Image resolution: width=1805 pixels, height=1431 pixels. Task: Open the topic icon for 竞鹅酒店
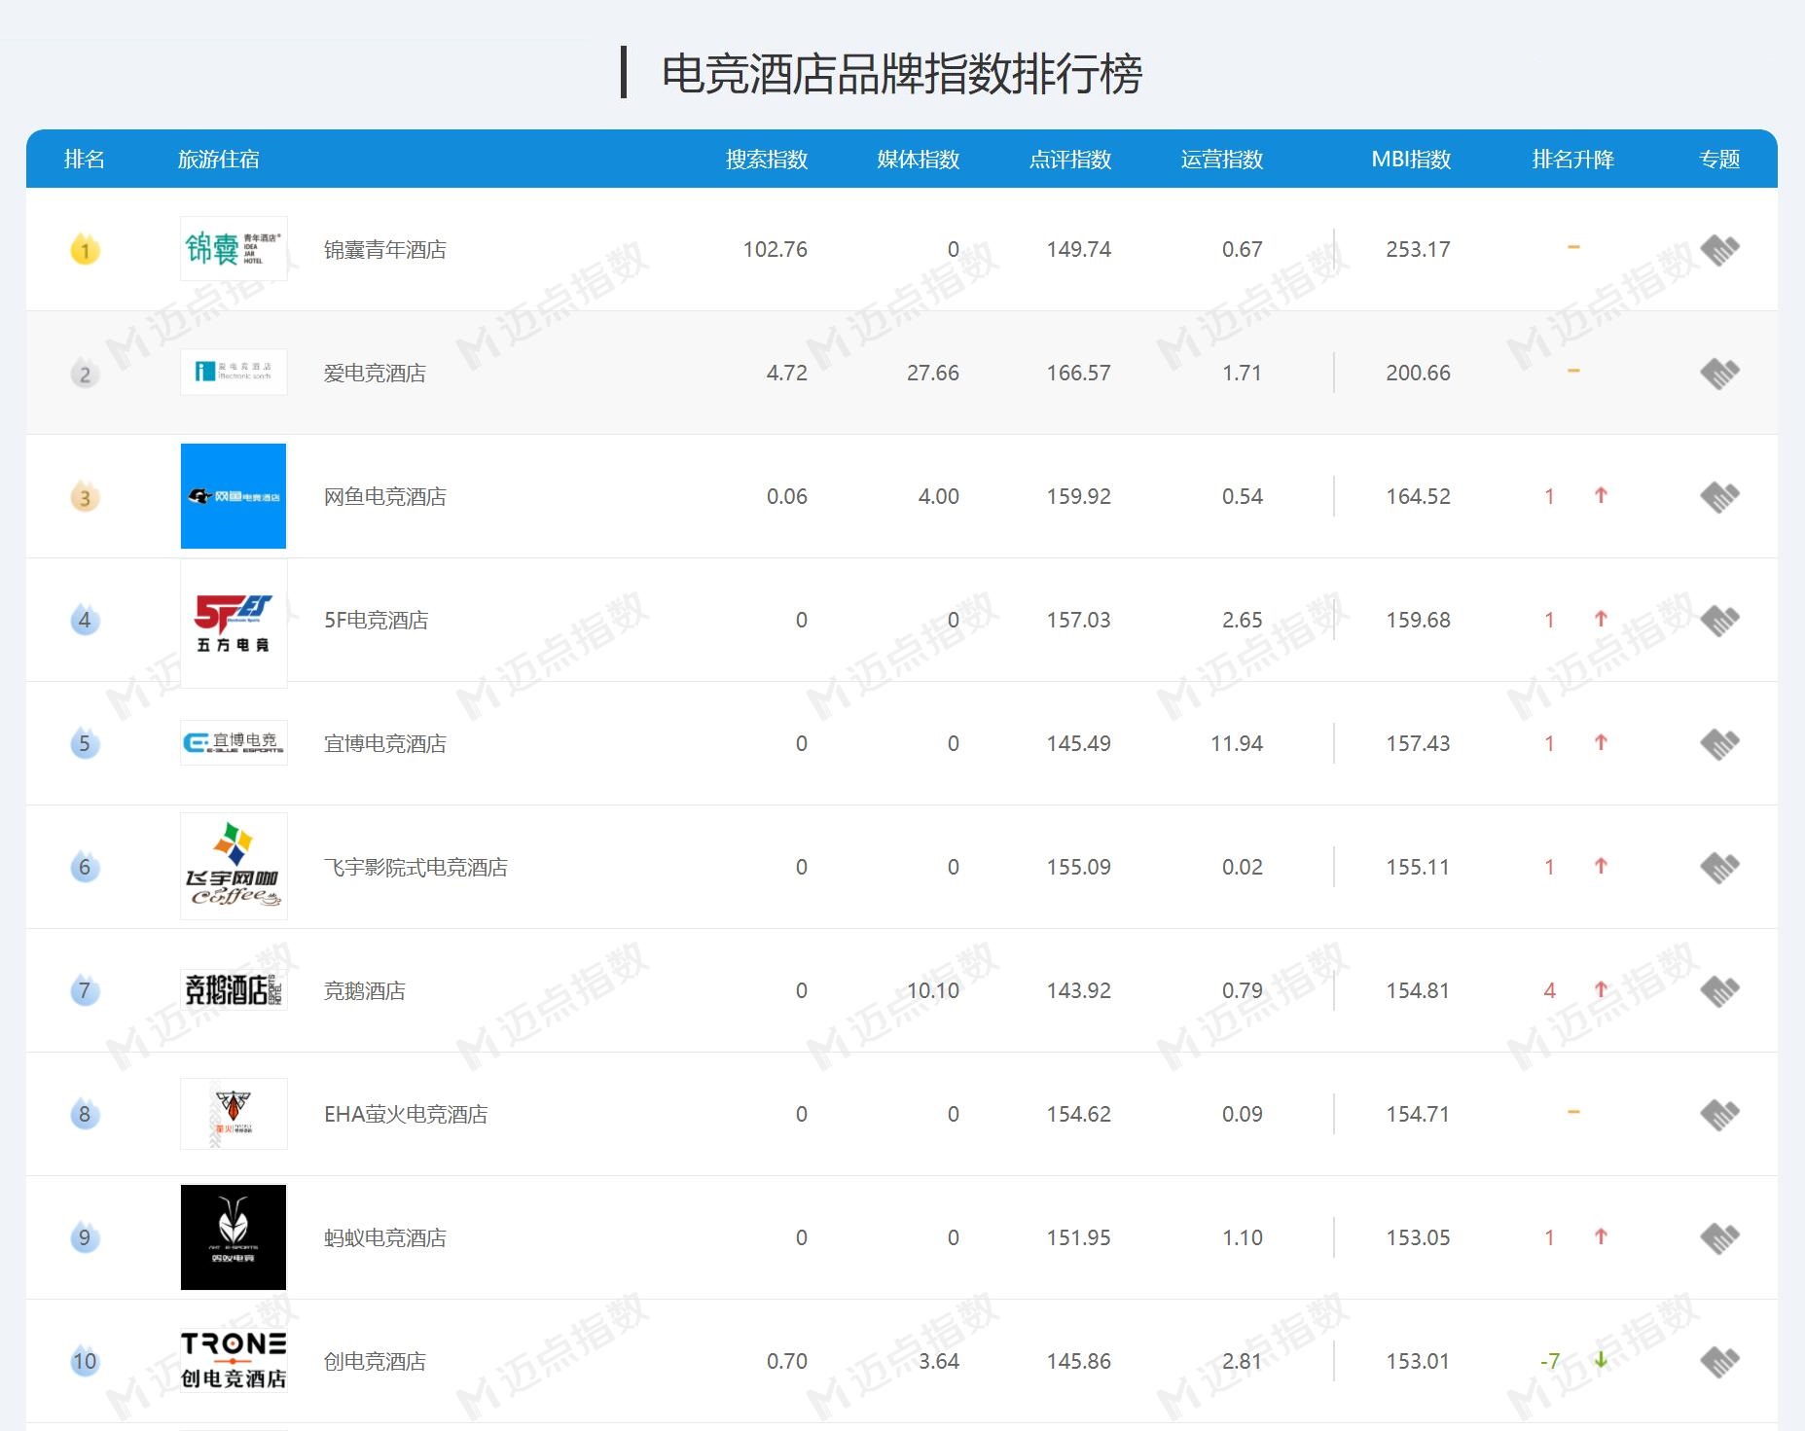coord(1719,991)
